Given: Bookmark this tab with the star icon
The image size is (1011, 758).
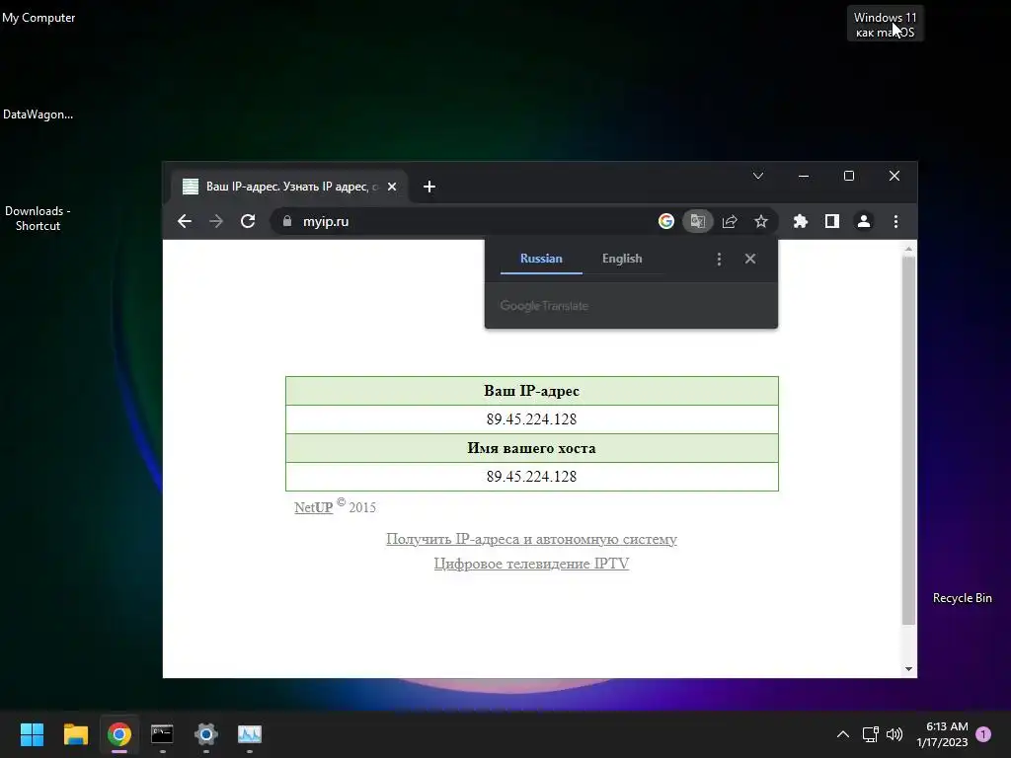Looking at the screenshot, I should [761, 221].
